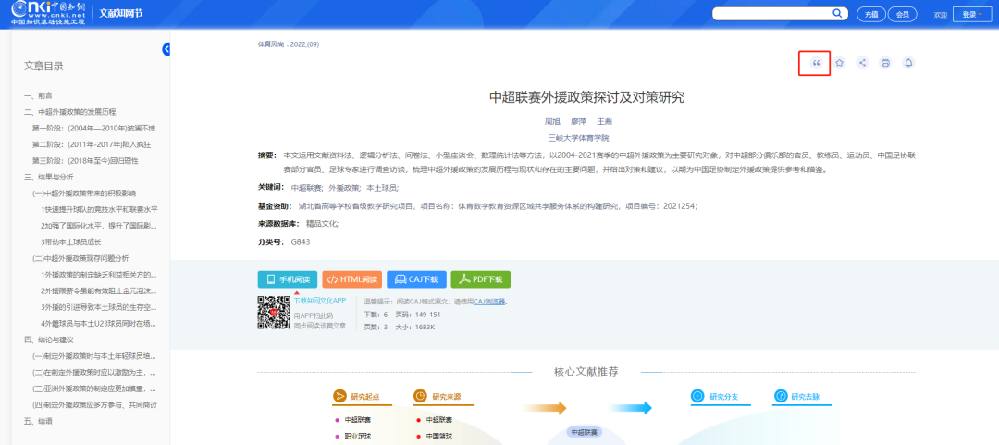
Task: Click the 研究去脉 label
Action: 806,397
